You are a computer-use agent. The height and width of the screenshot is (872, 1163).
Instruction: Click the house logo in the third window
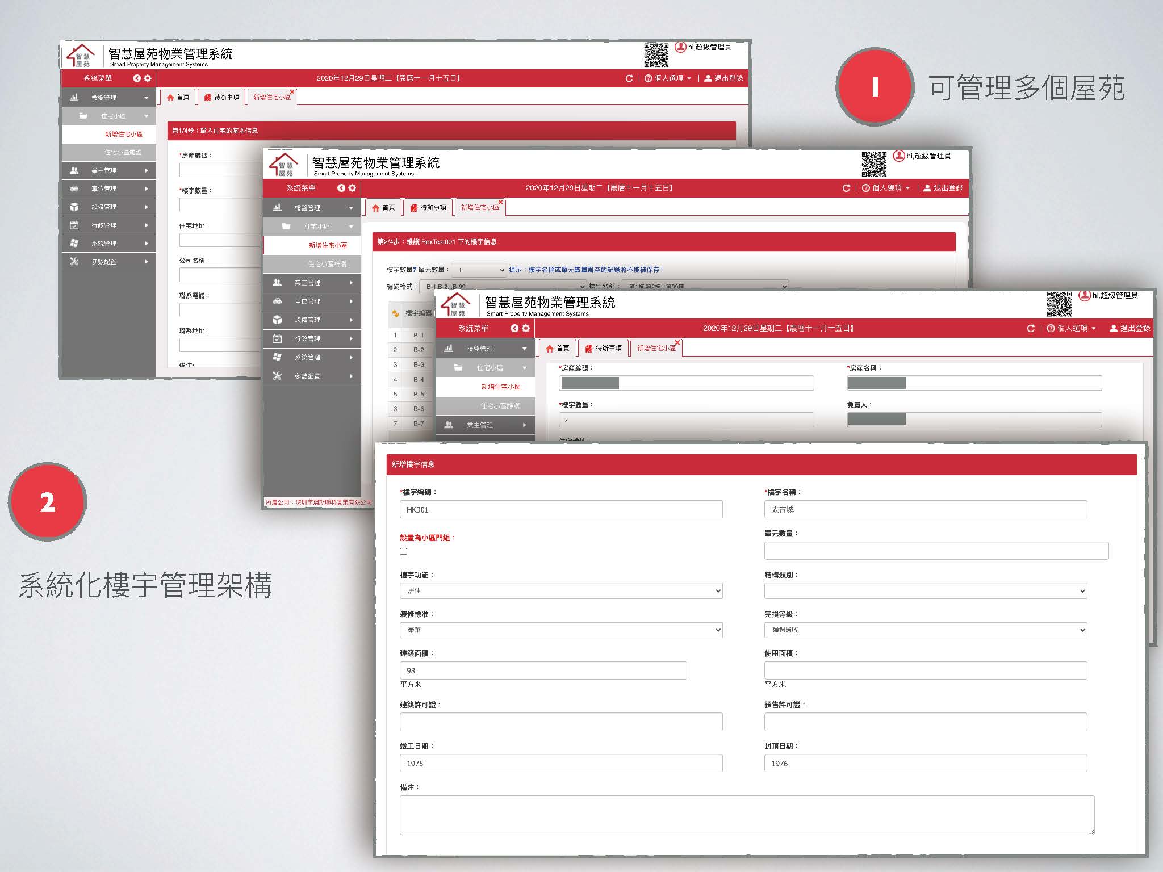456,305
